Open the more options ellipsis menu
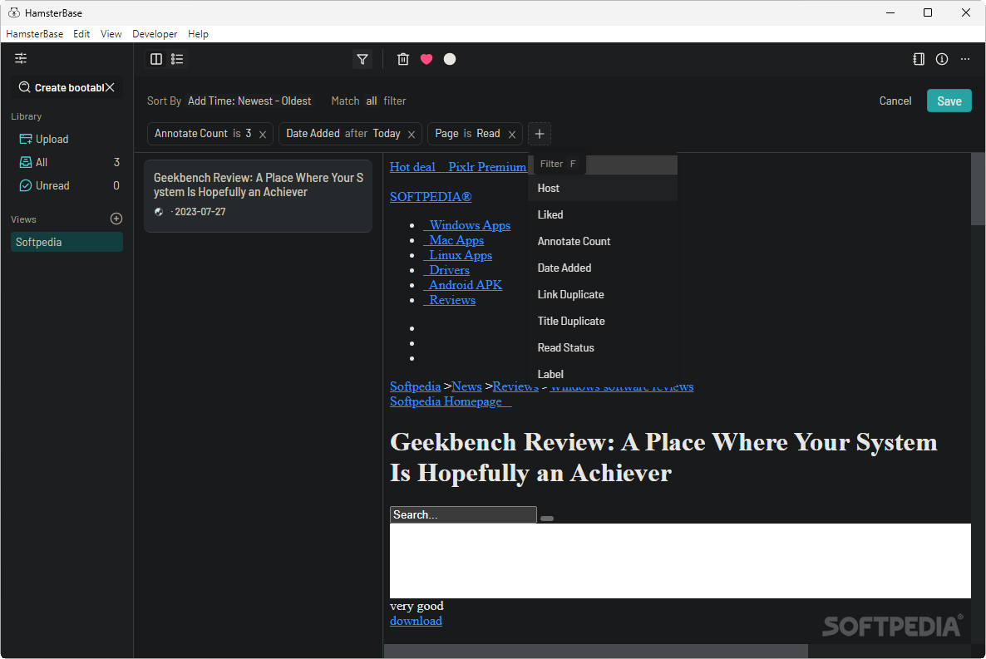The height and width of the screenshot is (659, 986). point(964,59)
